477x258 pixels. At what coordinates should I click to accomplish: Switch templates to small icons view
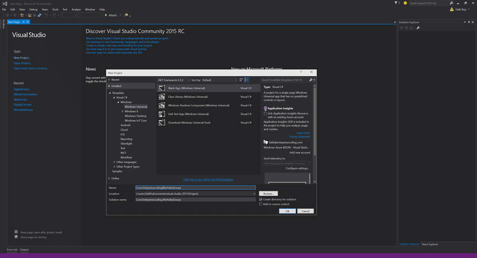click(241, 80)
